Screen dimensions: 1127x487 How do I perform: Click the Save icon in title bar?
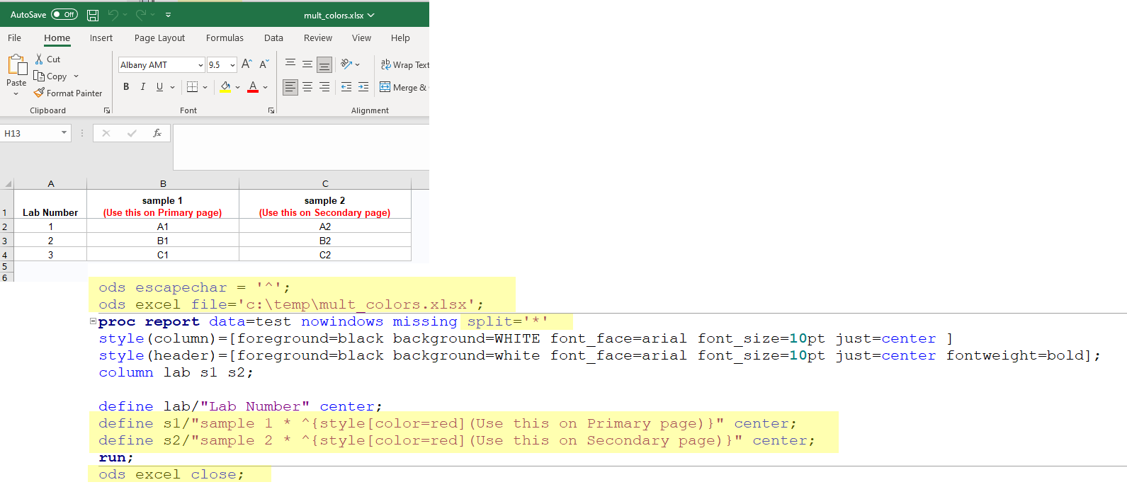click(x=93, y=15)
